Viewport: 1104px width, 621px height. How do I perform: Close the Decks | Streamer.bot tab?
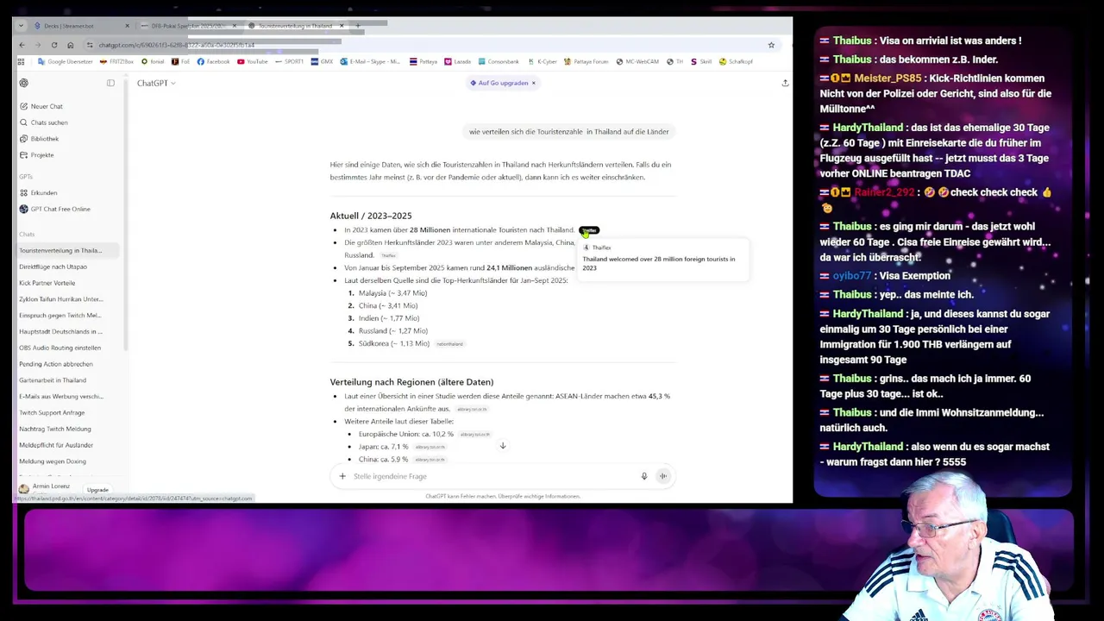[127, 26]
